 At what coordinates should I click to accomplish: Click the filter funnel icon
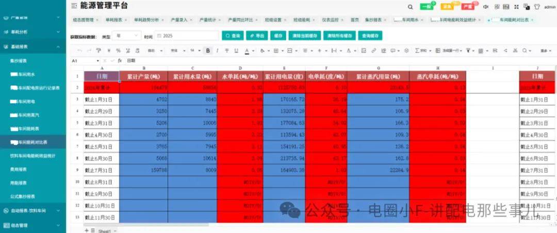coord(468,51)
